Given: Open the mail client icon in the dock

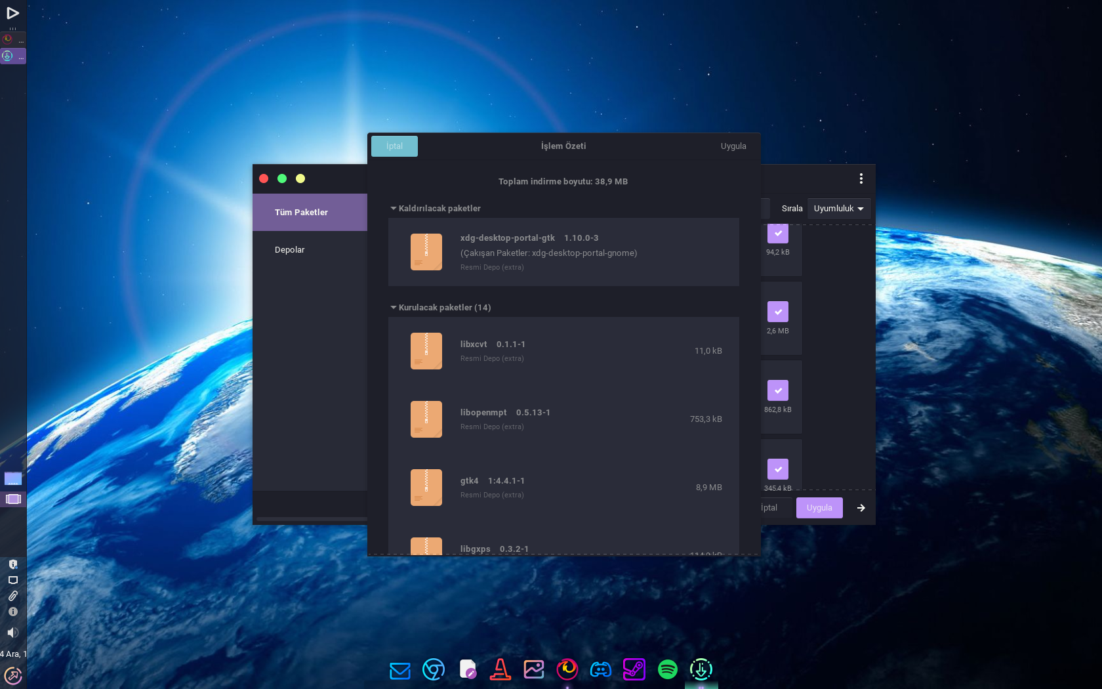Looking at the screenshot, I should 399,670.
